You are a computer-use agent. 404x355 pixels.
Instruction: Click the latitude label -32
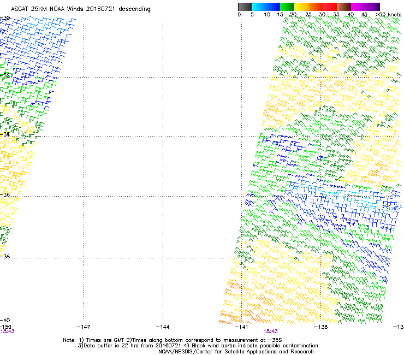click(x=5, y=75)
